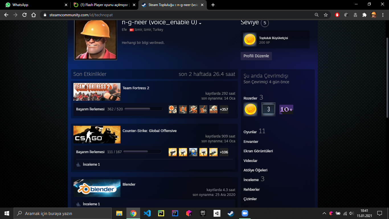
Task: Open the Chrome profile avatar menu
Action: (374, 15)
